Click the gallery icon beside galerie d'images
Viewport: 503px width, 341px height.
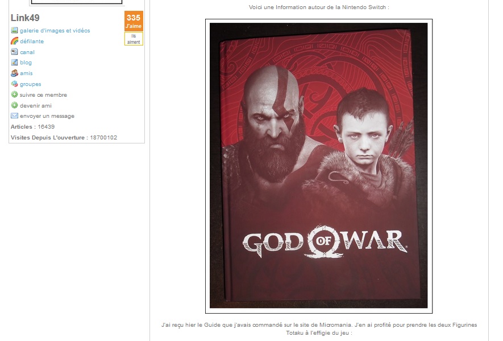coord(14,30)
